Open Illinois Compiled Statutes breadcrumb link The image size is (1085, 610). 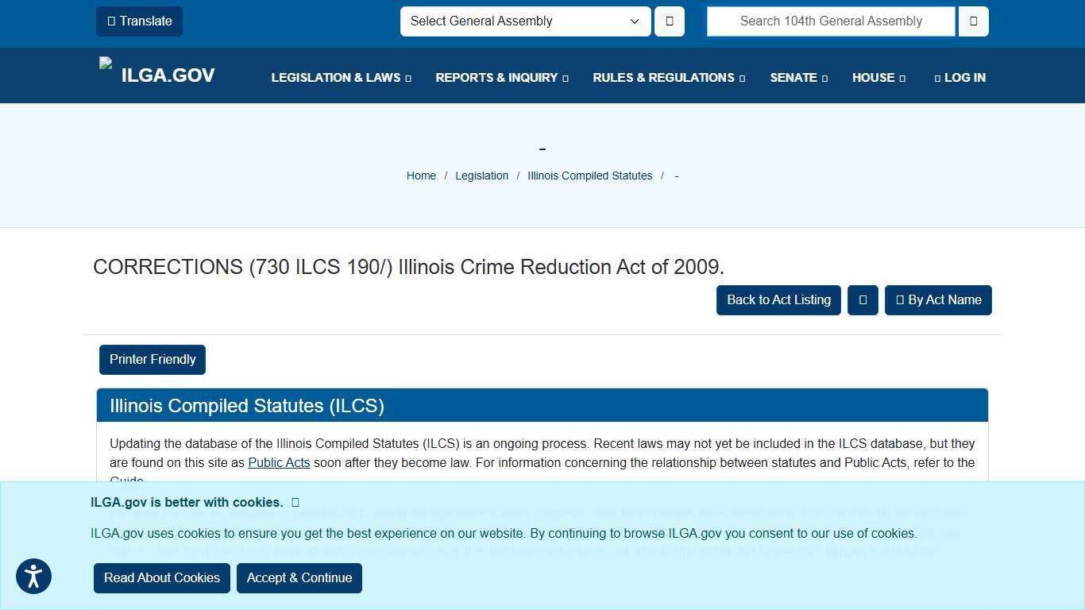[x=589, y=176]
